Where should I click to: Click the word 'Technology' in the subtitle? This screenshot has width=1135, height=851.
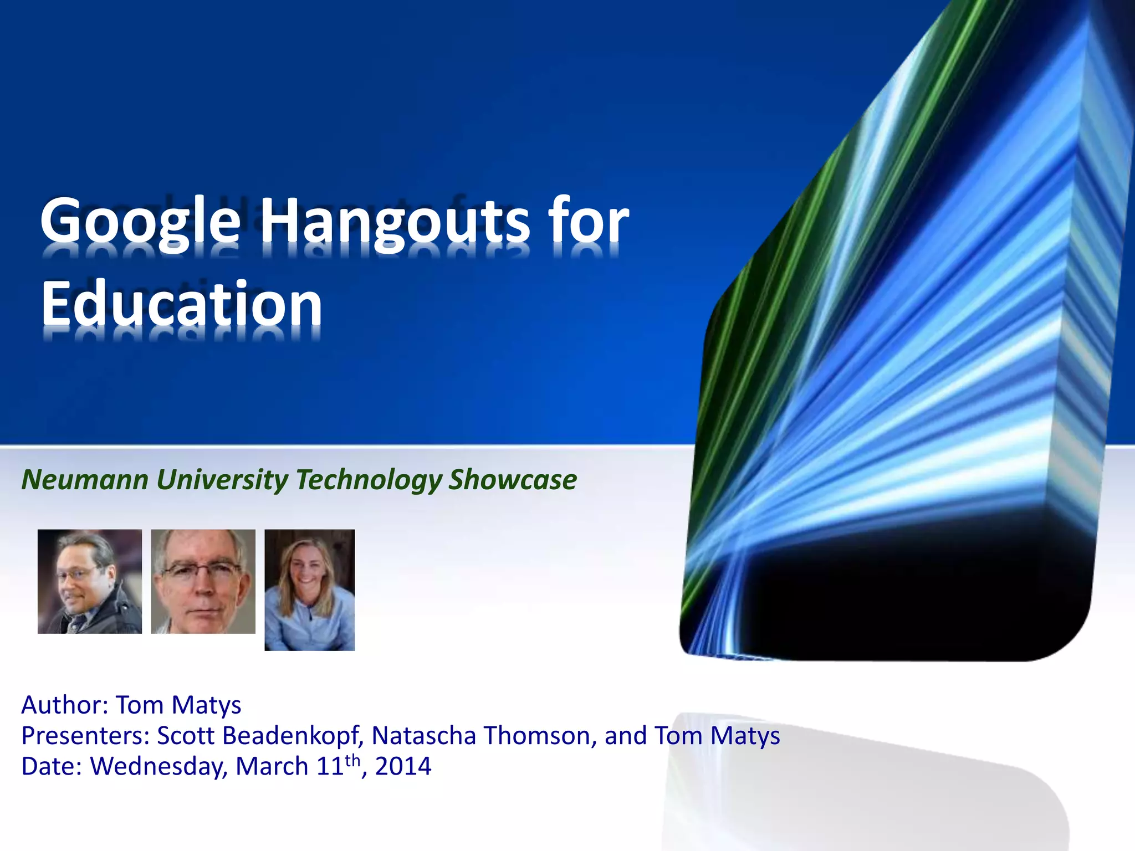tap(369, 479)
